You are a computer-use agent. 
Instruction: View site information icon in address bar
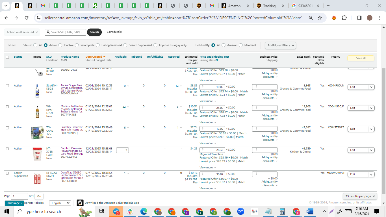pyautogui.click(x=39, y=18)
